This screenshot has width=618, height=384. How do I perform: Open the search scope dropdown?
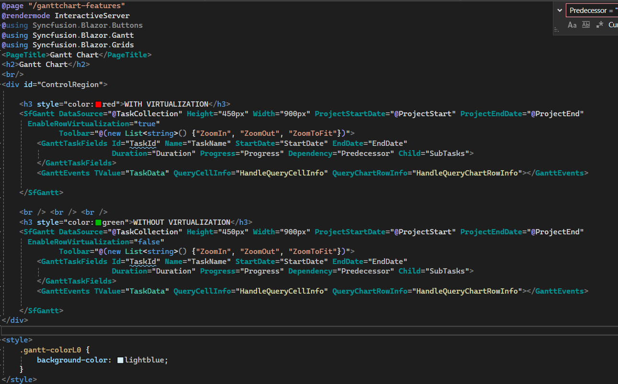pyautogui.click(x=613, y=25)
